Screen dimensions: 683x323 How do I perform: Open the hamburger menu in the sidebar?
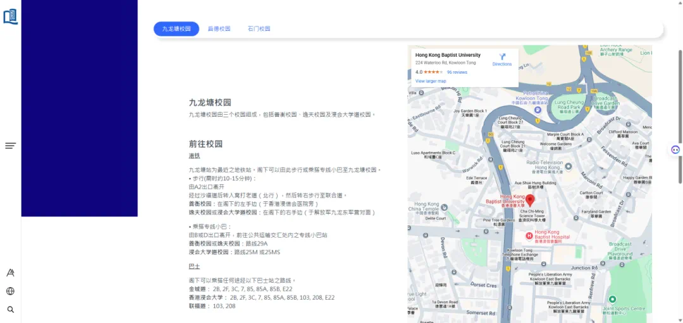pyautogui.click(x=10, y=146)
